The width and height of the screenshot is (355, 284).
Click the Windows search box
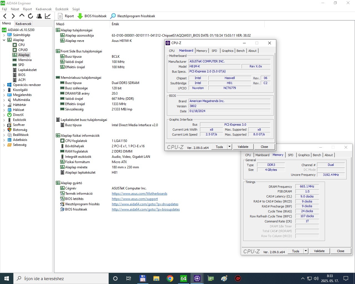[61, 278]
